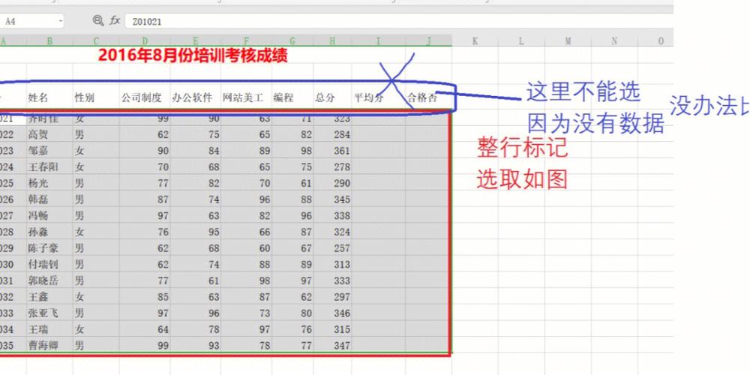Click the name cell 高贺
Screen dimensions: 750x375
tap(49, 135)
